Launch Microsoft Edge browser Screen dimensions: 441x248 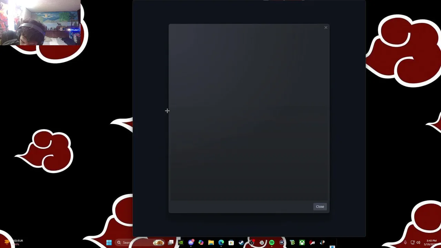coord(221,242)
